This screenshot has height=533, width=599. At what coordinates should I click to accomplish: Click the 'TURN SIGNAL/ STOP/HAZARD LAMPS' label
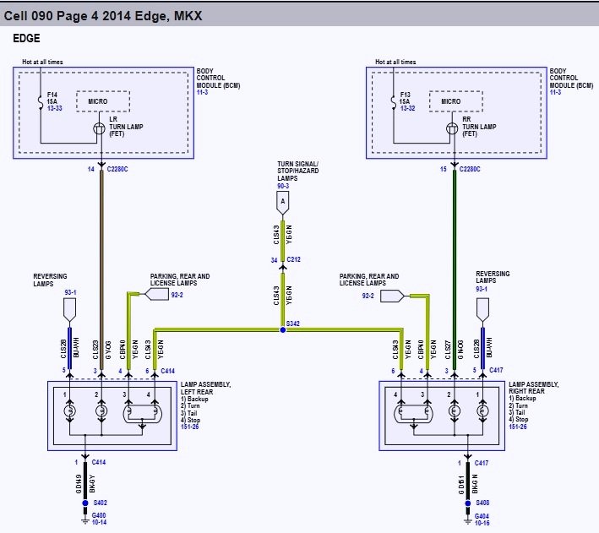coord(298,171)
